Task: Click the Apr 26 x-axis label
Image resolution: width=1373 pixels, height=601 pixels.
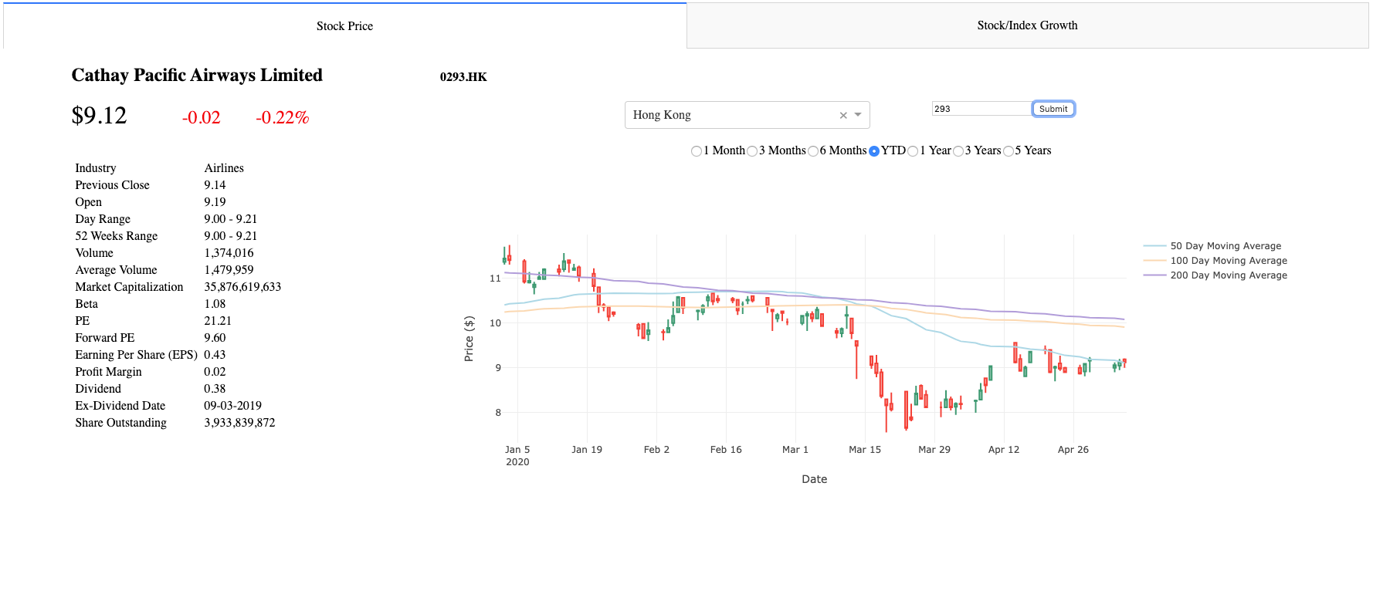Action: click(x=1073, y=450)
